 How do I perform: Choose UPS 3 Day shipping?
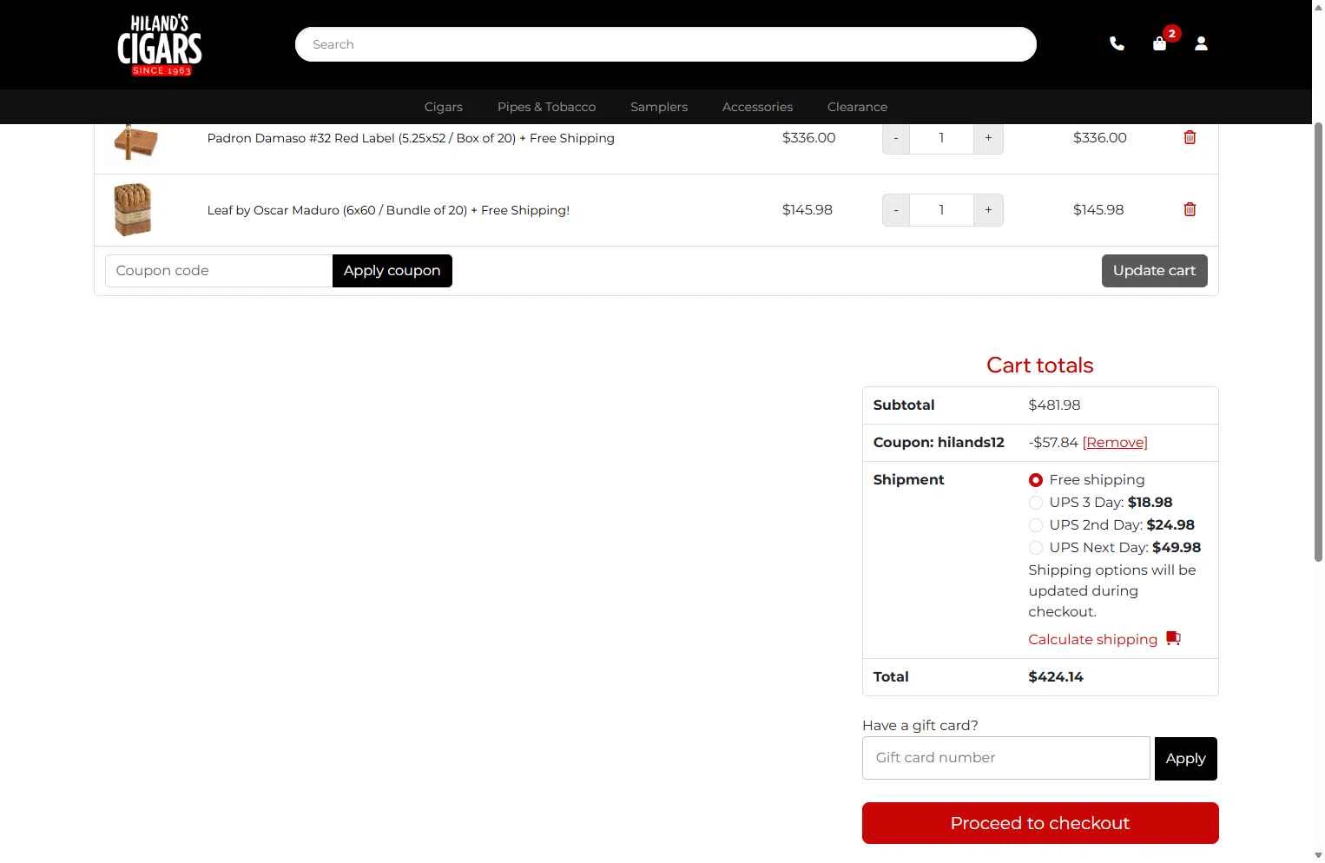point(1036,503)
